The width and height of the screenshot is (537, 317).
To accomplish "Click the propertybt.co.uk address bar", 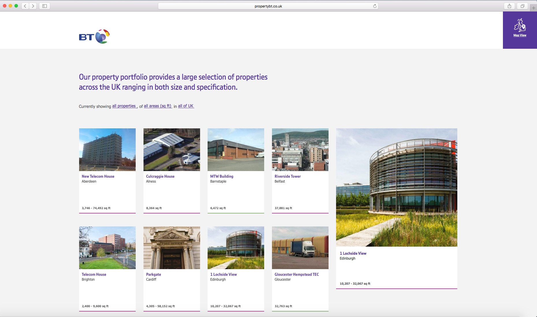I will pos(268,6).
